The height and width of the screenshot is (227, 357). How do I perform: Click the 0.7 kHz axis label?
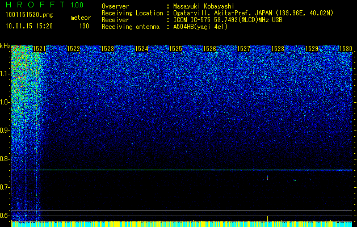point(5,187)
